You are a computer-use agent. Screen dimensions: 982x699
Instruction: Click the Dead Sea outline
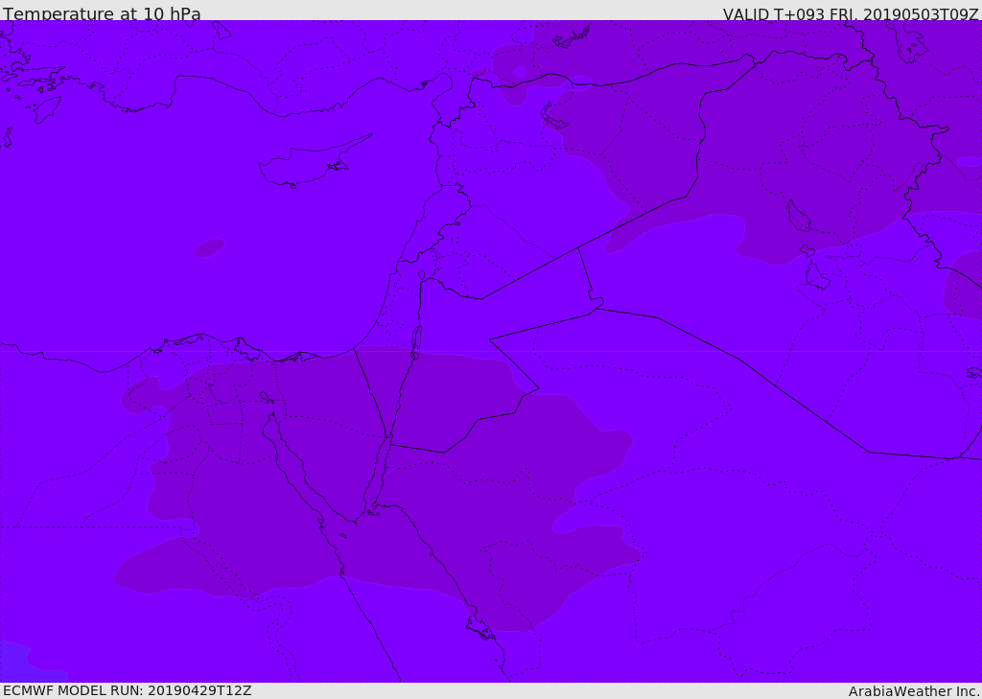point(416,338)
